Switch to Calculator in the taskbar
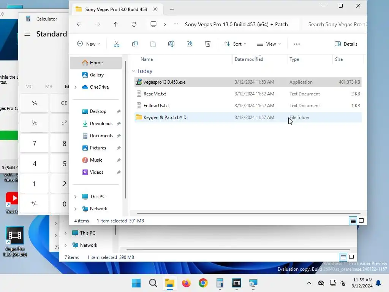This screenshot has width=389, height=292. [x=220, y=283]
